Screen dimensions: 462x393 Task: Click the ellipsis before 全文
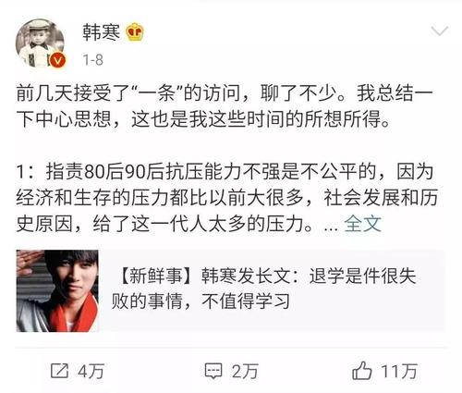pos(332,227)
